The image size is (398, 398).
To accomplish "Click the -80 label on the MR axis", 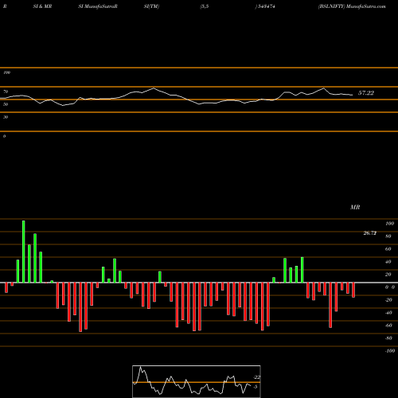I will click(x=388, y=338).
